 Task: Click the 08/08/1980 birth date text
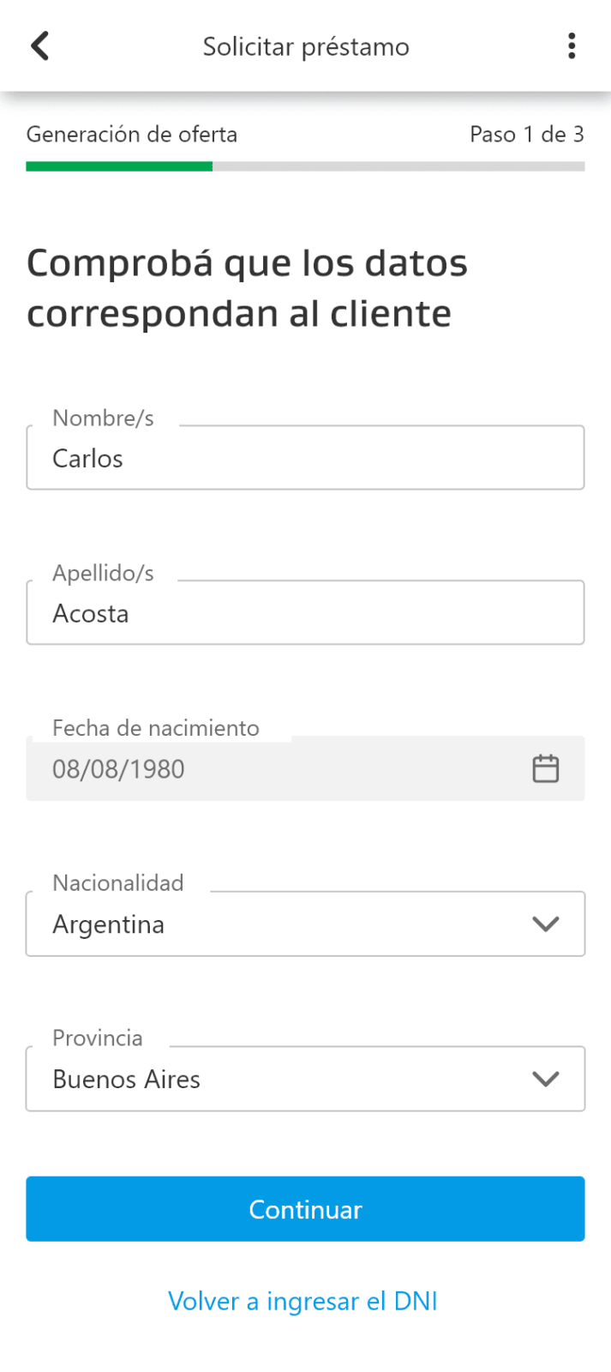[118, 769]
